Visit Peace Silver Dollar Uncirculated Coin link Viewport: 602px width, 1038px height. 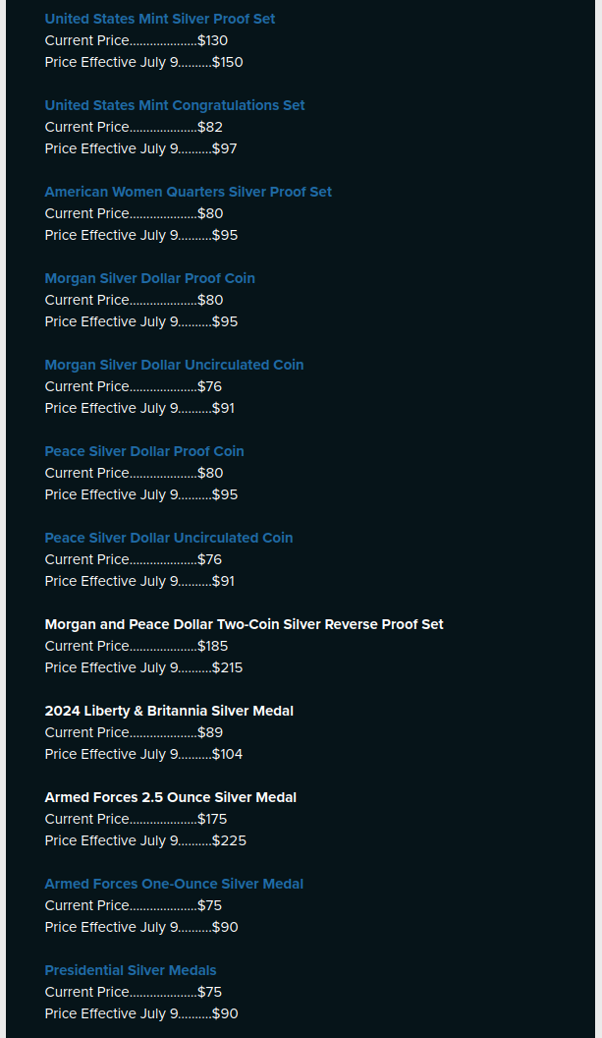pos(168,538)
